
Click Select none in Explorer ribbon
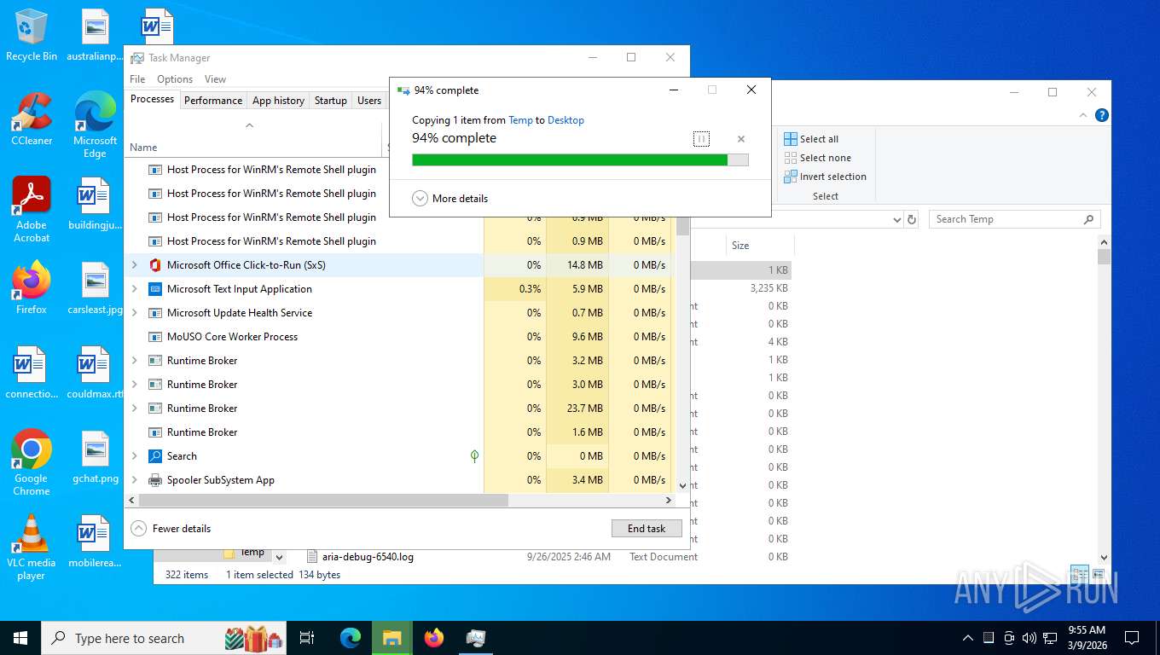[x=817, y=158]
